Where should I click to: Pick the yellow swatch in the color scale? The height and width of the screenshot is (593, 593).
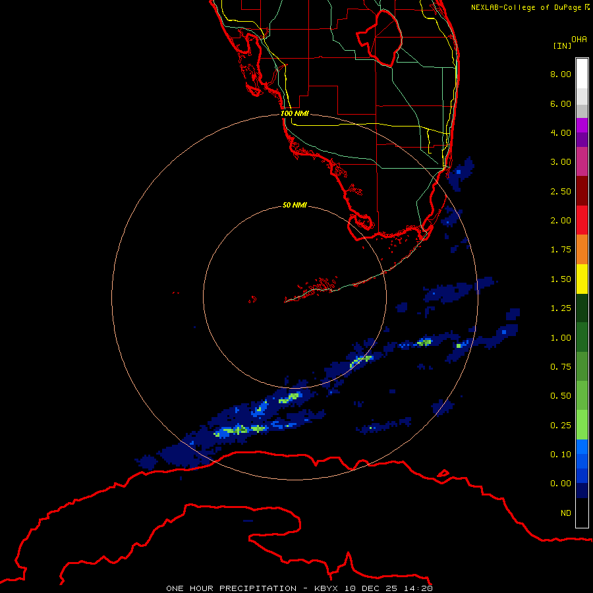tap(582, 279)
